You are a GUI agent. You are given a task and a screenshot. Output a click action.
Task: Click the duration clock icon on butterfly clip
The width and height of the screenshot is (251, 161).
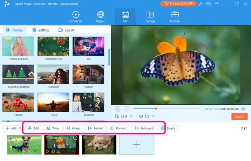pyautogui.click(x=59, y=151)
